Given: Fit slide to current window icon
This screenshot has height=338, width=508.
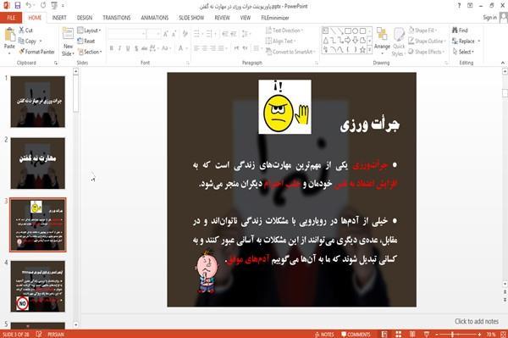Looking at the screenshot, I should click(503, 335).
